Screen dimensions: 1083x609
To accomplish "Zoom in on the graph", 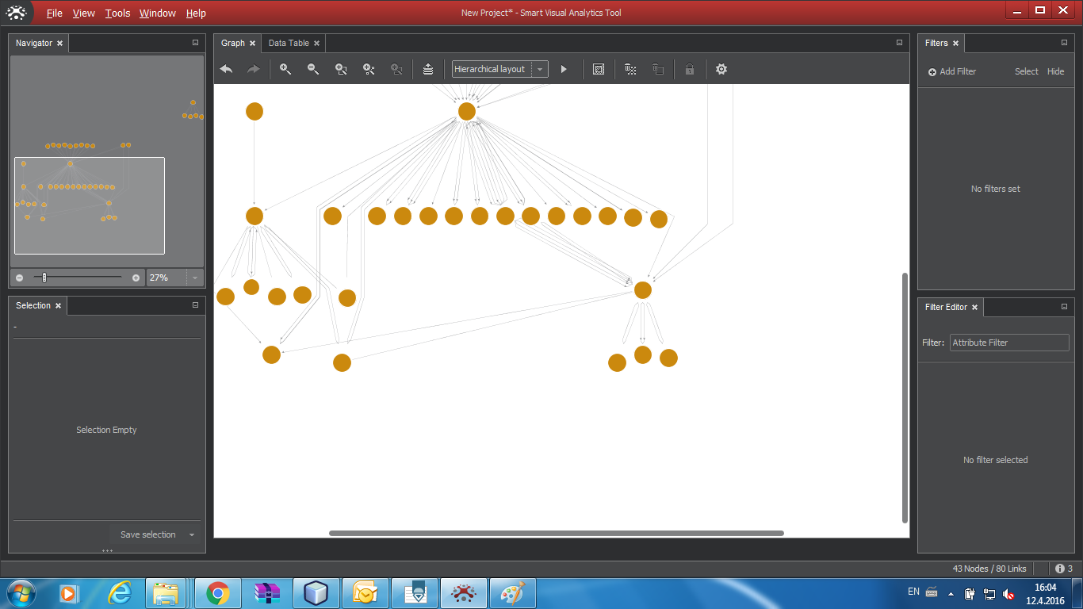I will pos(285,70).
